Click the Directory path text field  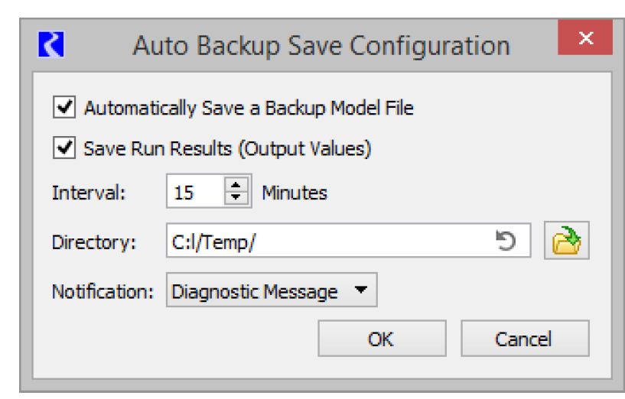point(329,242)
